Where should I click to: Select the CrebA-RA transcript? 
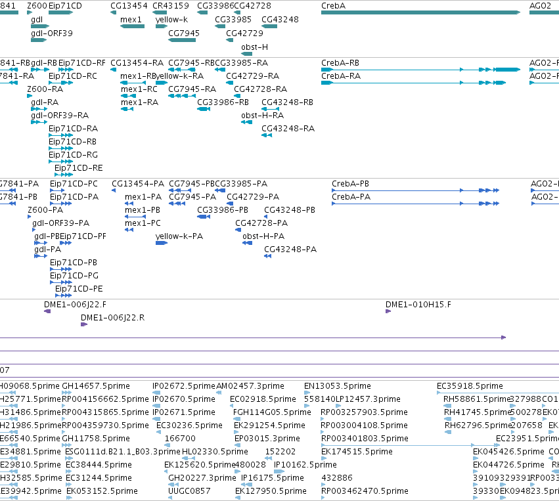(x=414, y=83)
